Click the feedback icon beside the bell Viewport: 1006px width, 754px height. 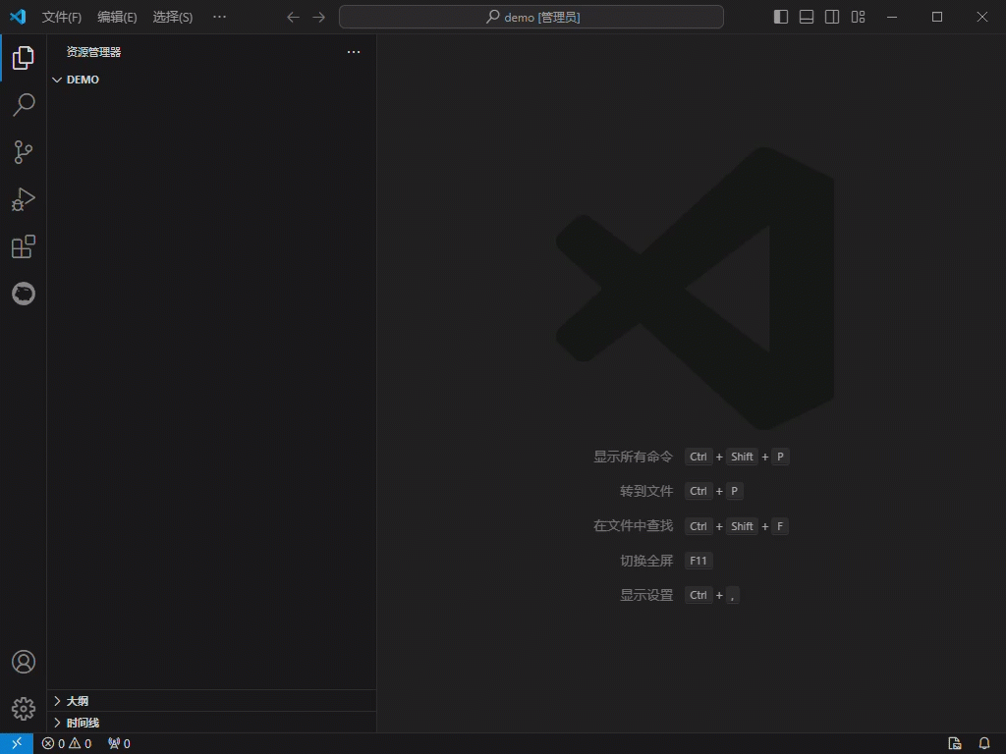click(955, 743)
